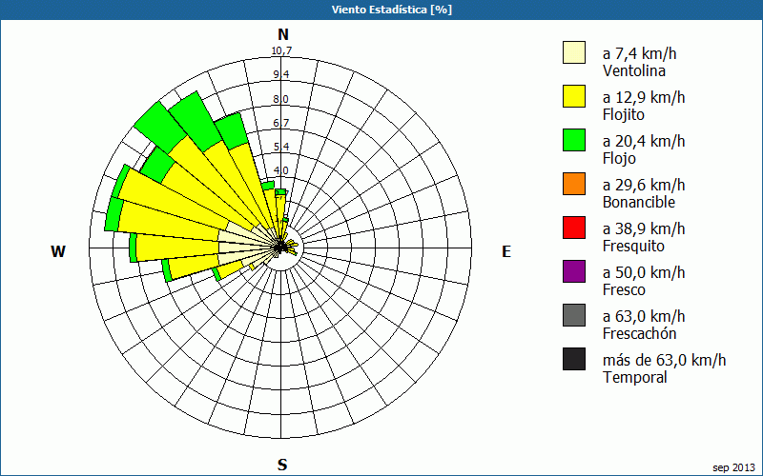
Task: Click the Fresquito red legend swatch
Action: 574,228
